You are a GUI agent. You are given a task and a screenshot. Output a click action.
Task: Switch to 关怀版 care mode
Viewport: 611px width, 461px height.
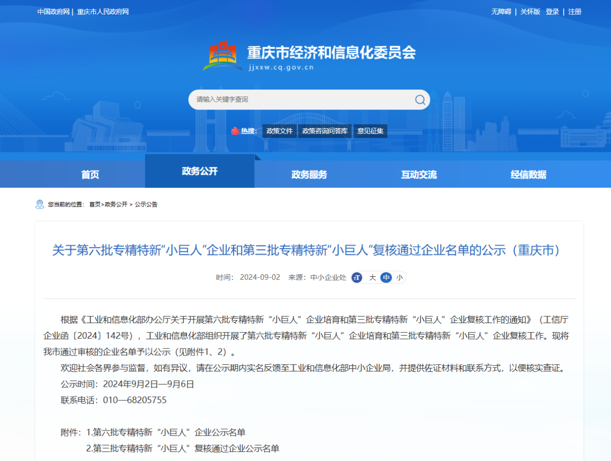pos(530,12)
